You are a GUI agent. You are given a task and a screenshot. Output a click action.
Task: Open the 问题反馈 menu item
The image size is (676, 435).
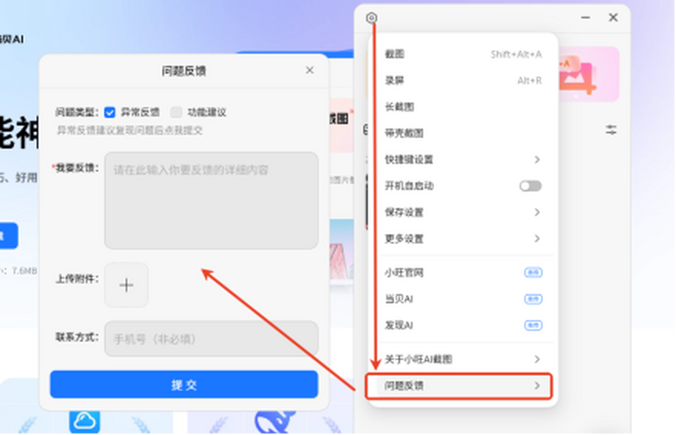pyautogui.click(x=459, y=386)
